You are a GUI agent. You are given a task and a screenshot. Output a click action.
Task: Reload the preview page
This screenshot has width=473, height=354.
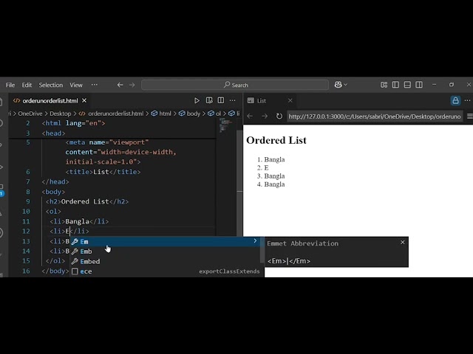(279, 117)
